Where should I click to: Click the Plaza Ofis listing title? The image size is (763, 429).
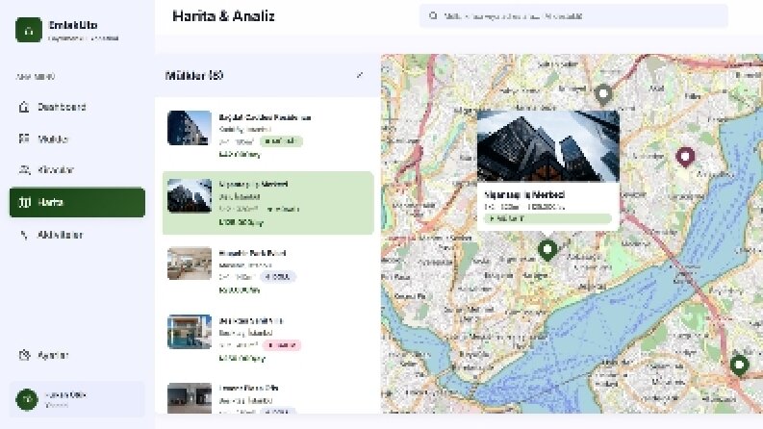click(248, 389)
